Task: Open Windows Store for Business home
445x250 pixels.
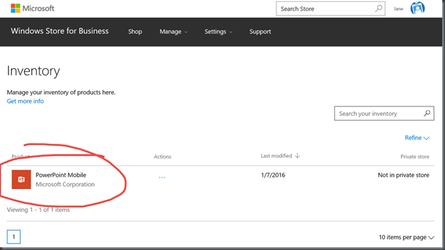Action: tap(59, 31)
